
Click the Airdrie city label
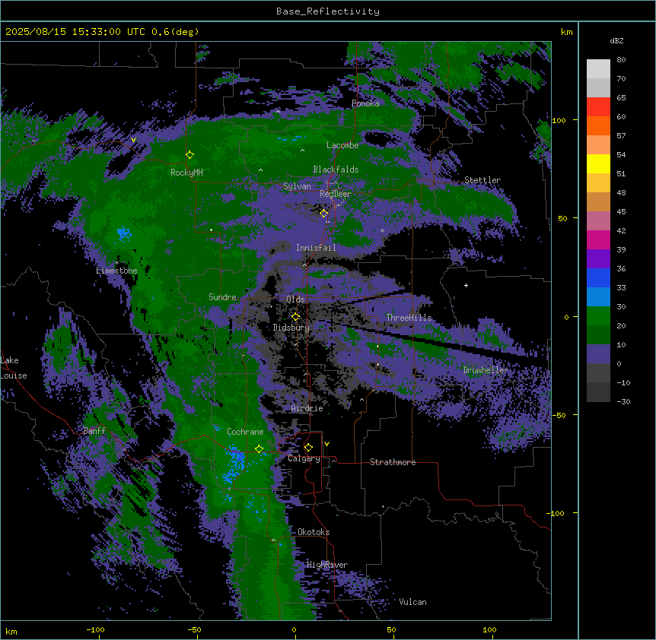pos(307,408)
